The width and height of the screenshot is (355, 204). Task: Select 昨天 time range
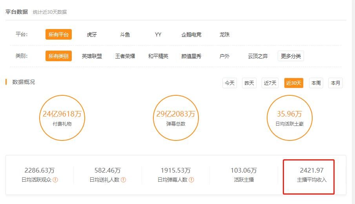coord(249,83)
